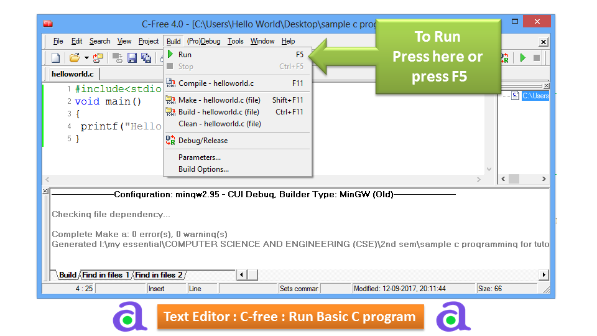Choose Build - helloworld.c (file) entry
The image size is (597, 336).
pyautogui.click(x=238, y=111)
